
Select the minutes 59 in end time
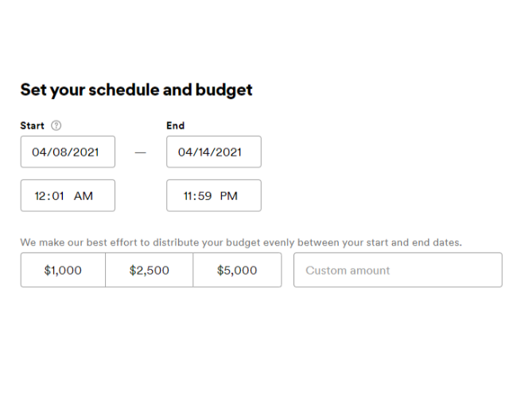(204, 196)
